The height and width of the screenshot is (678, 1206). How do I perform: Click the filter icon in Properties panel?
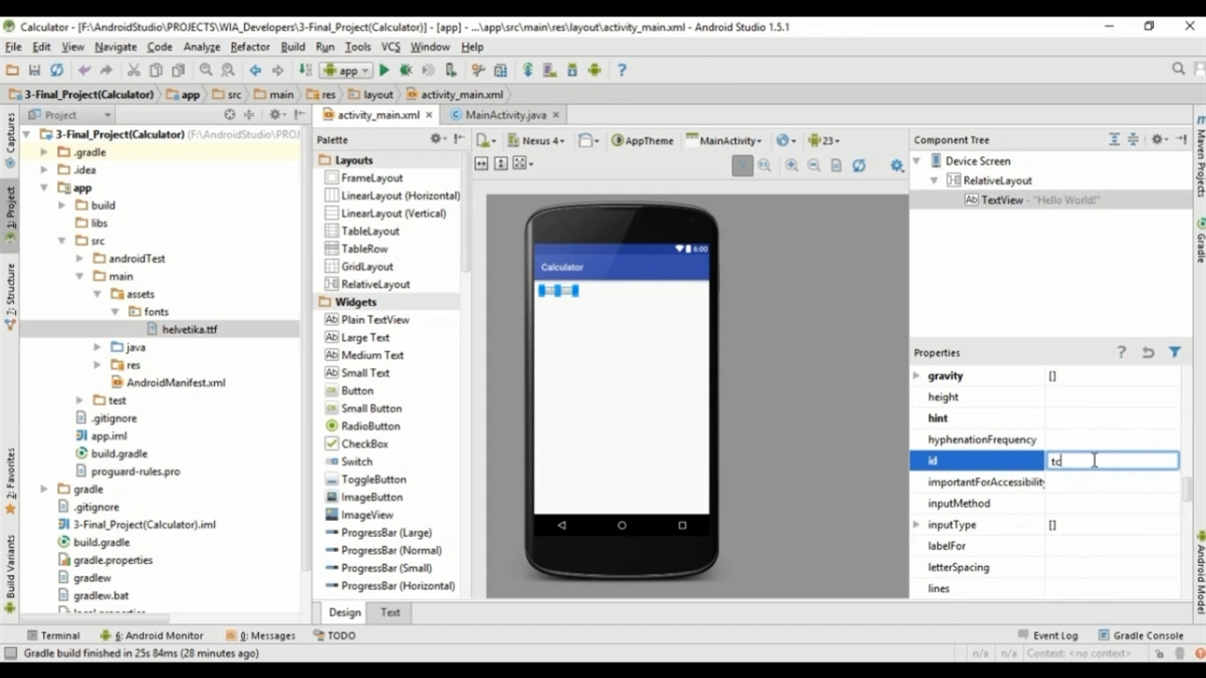click(1175, 352)
